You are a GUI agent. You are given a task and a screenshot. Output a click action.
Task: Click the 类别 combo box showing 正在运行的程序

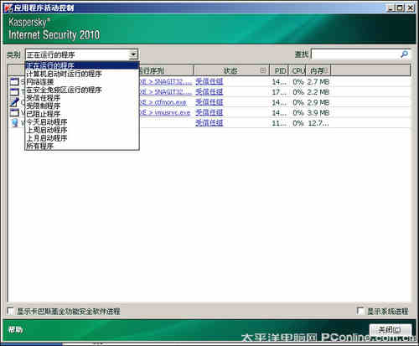[x=81, y=54]
